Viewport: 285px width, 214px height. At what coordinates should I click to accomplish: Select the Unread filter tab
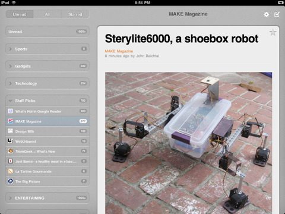coord(20,14)
